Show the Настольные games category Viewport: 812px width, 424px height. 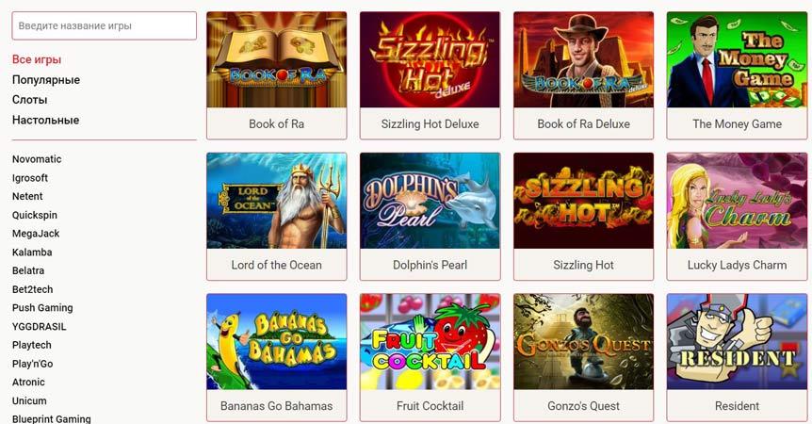click(45, 120)
